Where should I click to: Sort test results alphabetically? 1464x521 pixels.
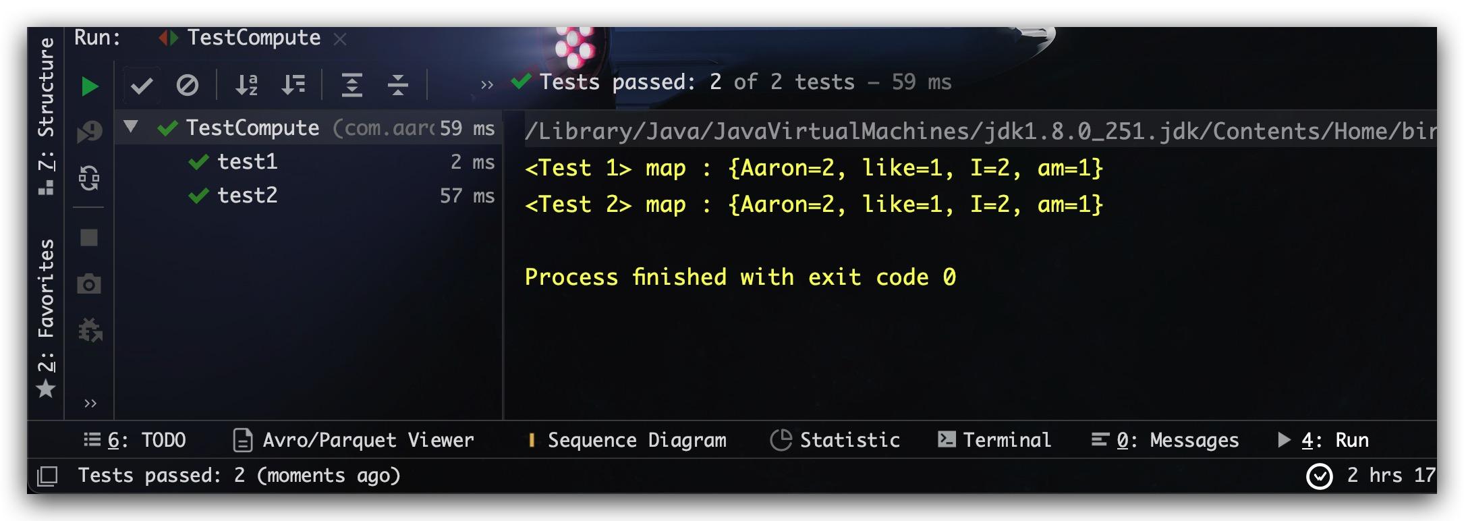(246, 85)
